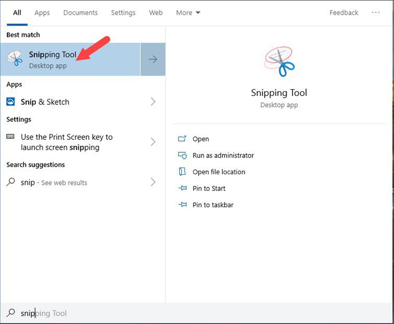Click the Run as administrator shield icon
Viewport: 394px width, 324px height.
coord(182,155)
